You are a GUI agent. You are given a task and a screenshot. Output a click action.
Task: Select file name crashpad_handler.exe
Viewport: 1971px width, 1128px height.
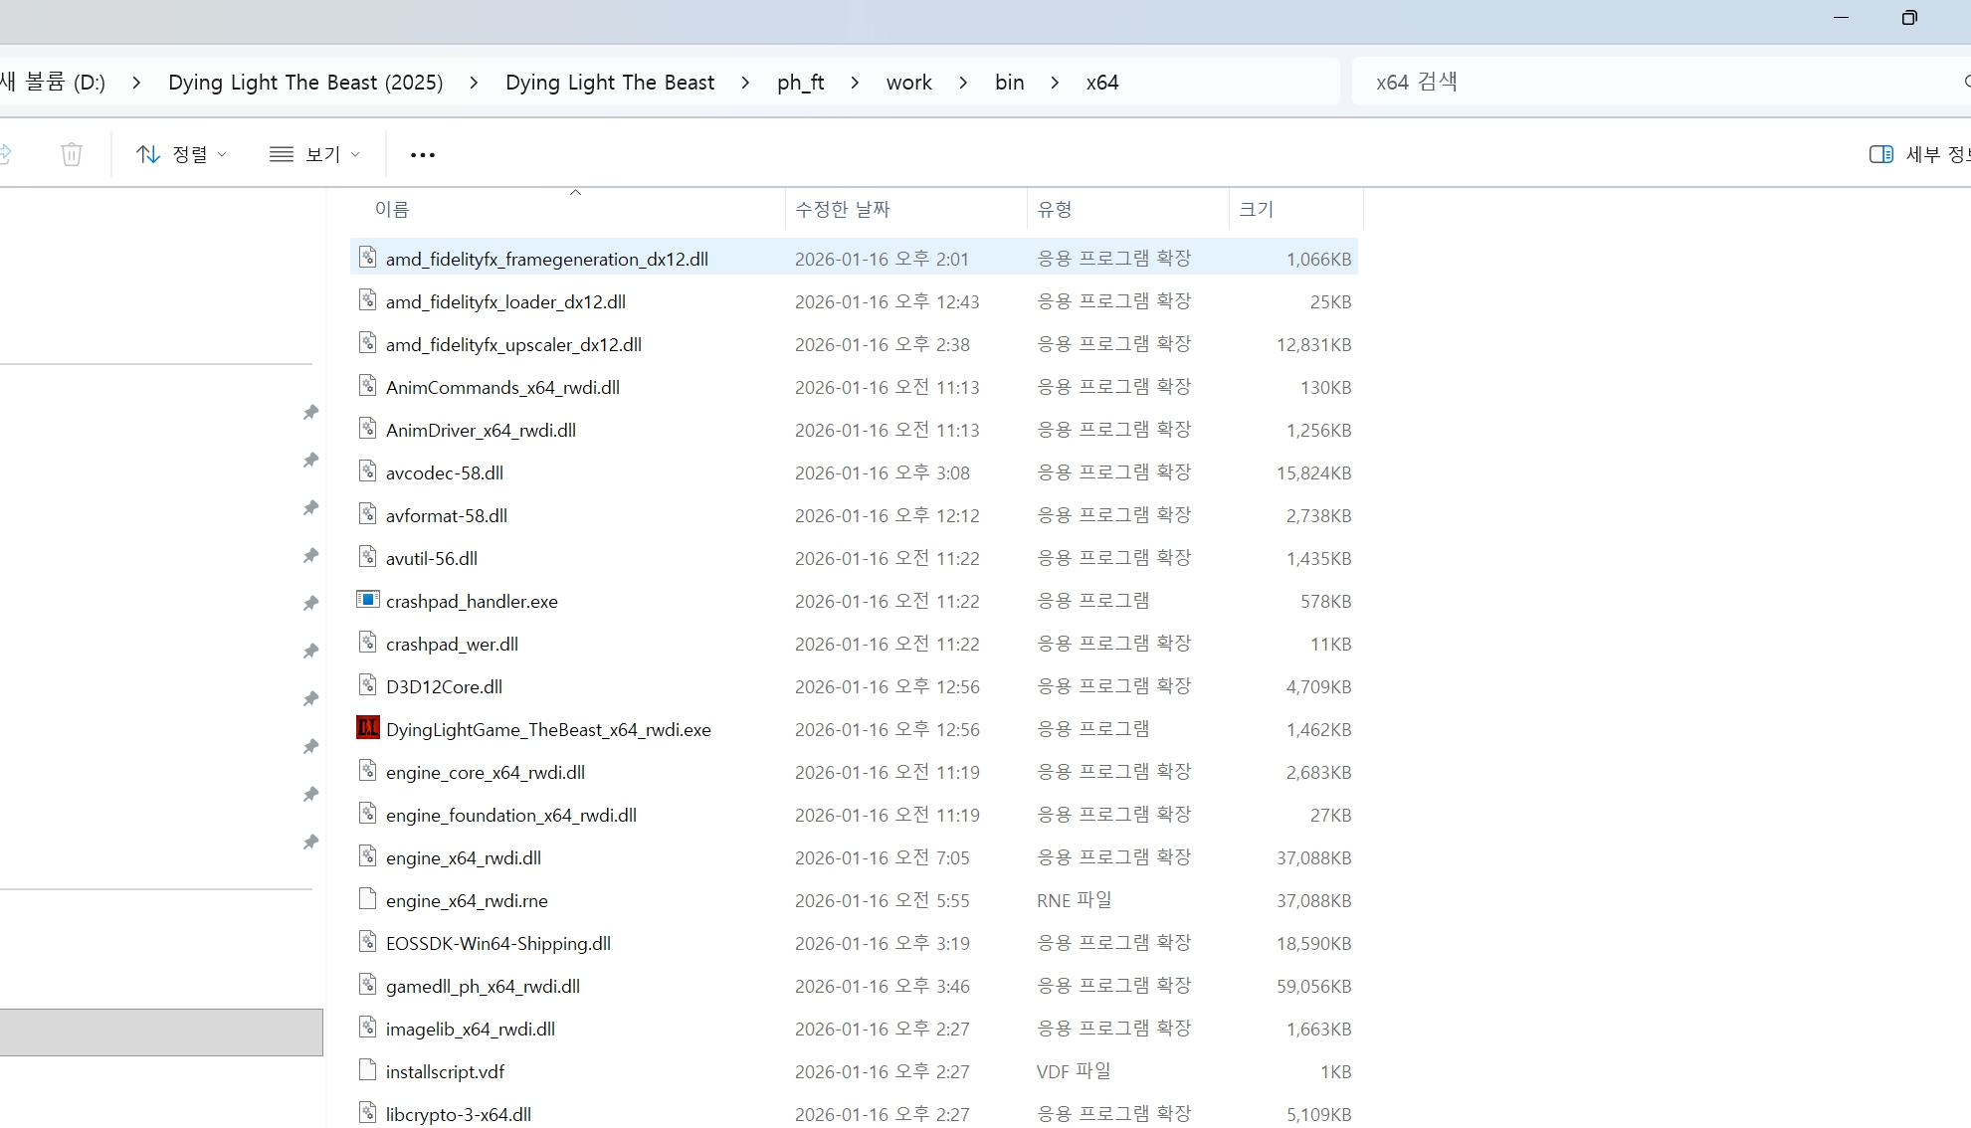[x=472, y=602]
